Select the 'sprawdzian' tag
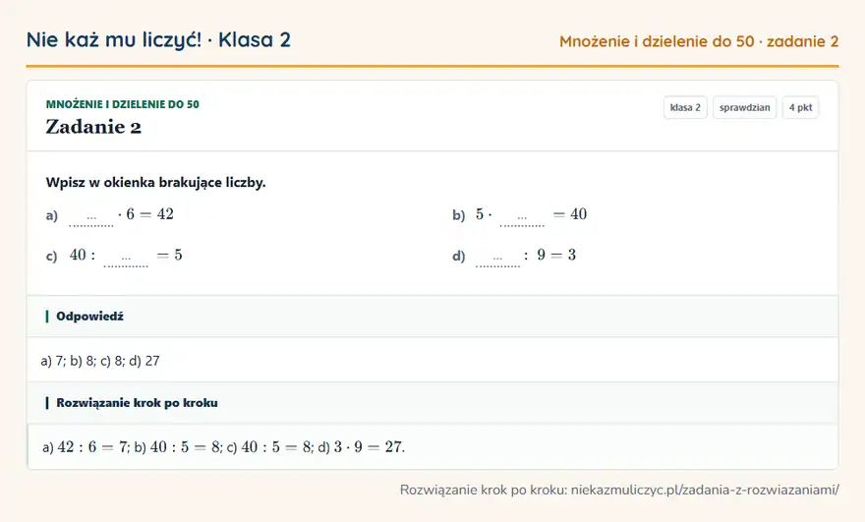Screen dimensions: 865x522 coord(744,107)
